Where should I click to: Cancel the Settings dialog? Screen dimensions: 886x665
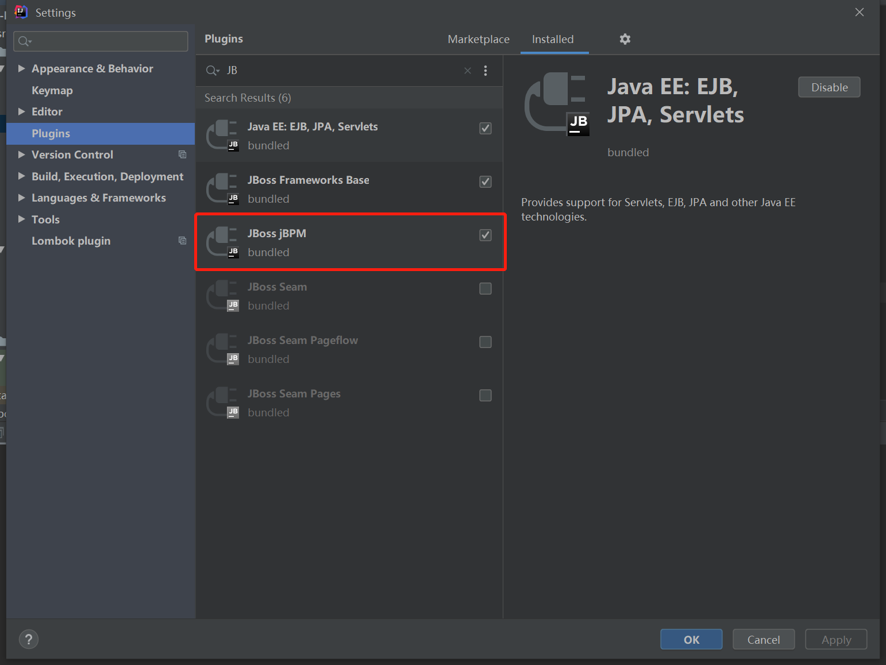coord(764,639)
